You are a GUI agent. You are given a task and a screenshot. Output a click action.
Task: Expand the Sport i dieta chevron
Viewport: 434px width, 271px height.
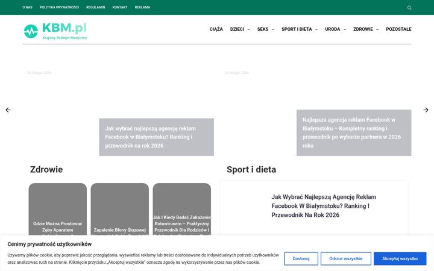[316, 30]
